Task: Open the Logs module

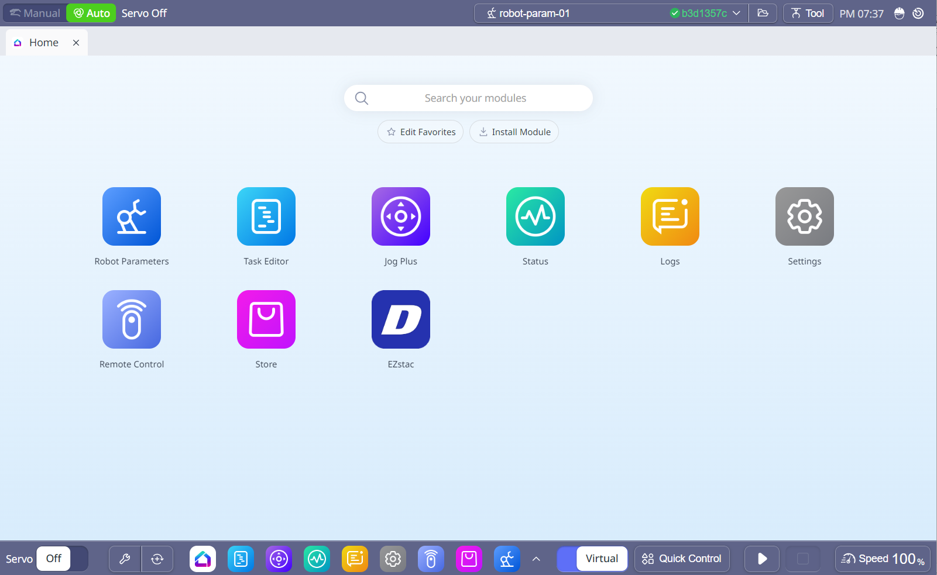Action: 670,216
